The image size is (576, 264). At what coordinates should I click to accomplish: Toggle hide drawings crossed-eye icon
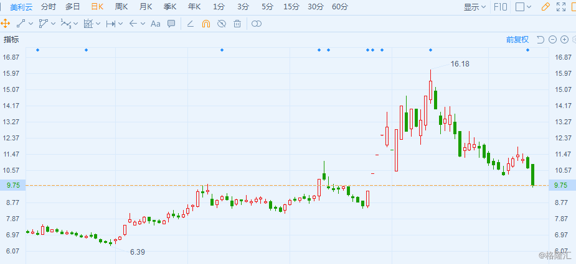222,24
